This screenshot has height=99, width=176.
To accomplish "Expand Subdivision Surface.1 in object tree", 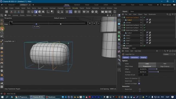I will tap(122, 28).
